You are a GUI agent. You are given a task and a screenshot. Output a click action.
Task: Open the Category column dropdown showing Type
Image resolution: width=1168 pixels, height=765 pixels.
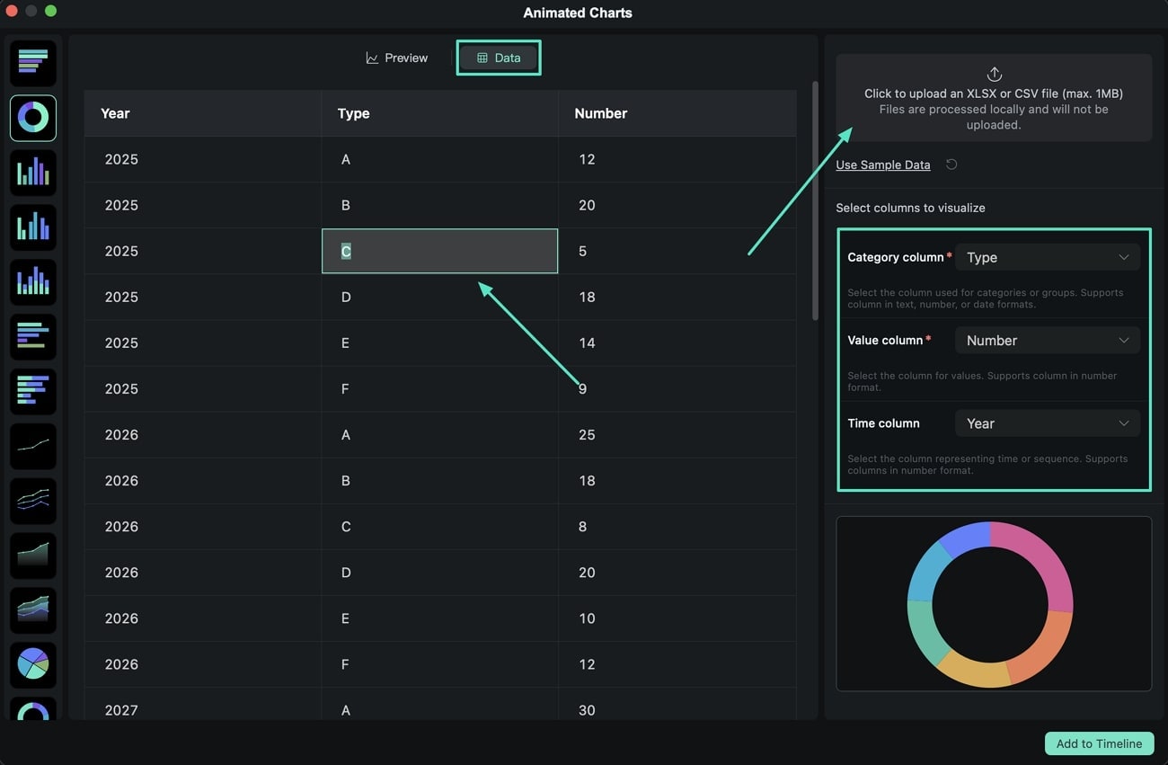pos(1047,257)
